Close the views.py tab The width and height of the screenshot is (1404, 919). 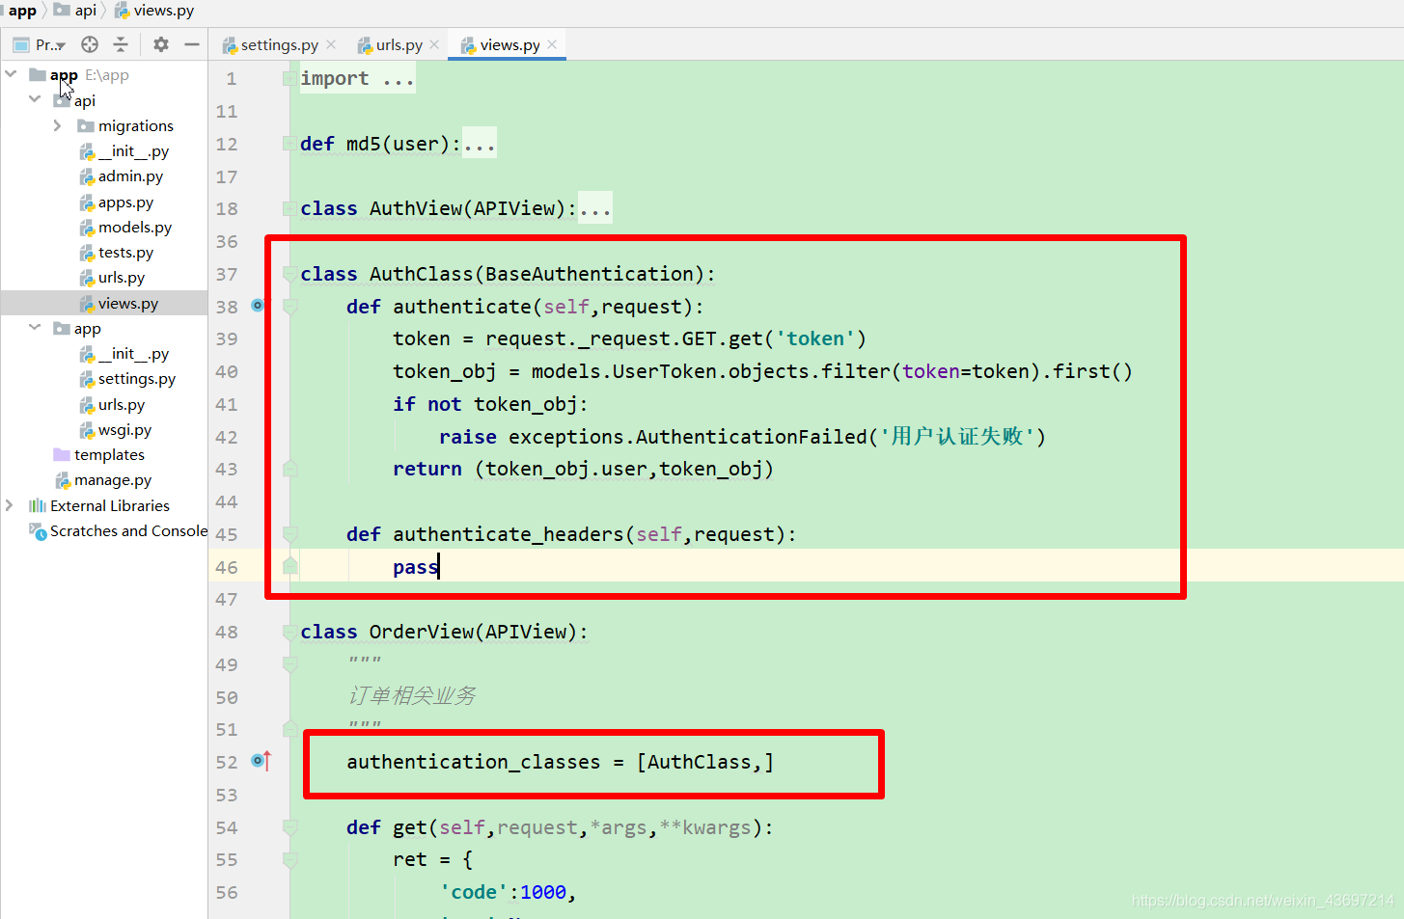pos(552,44)
